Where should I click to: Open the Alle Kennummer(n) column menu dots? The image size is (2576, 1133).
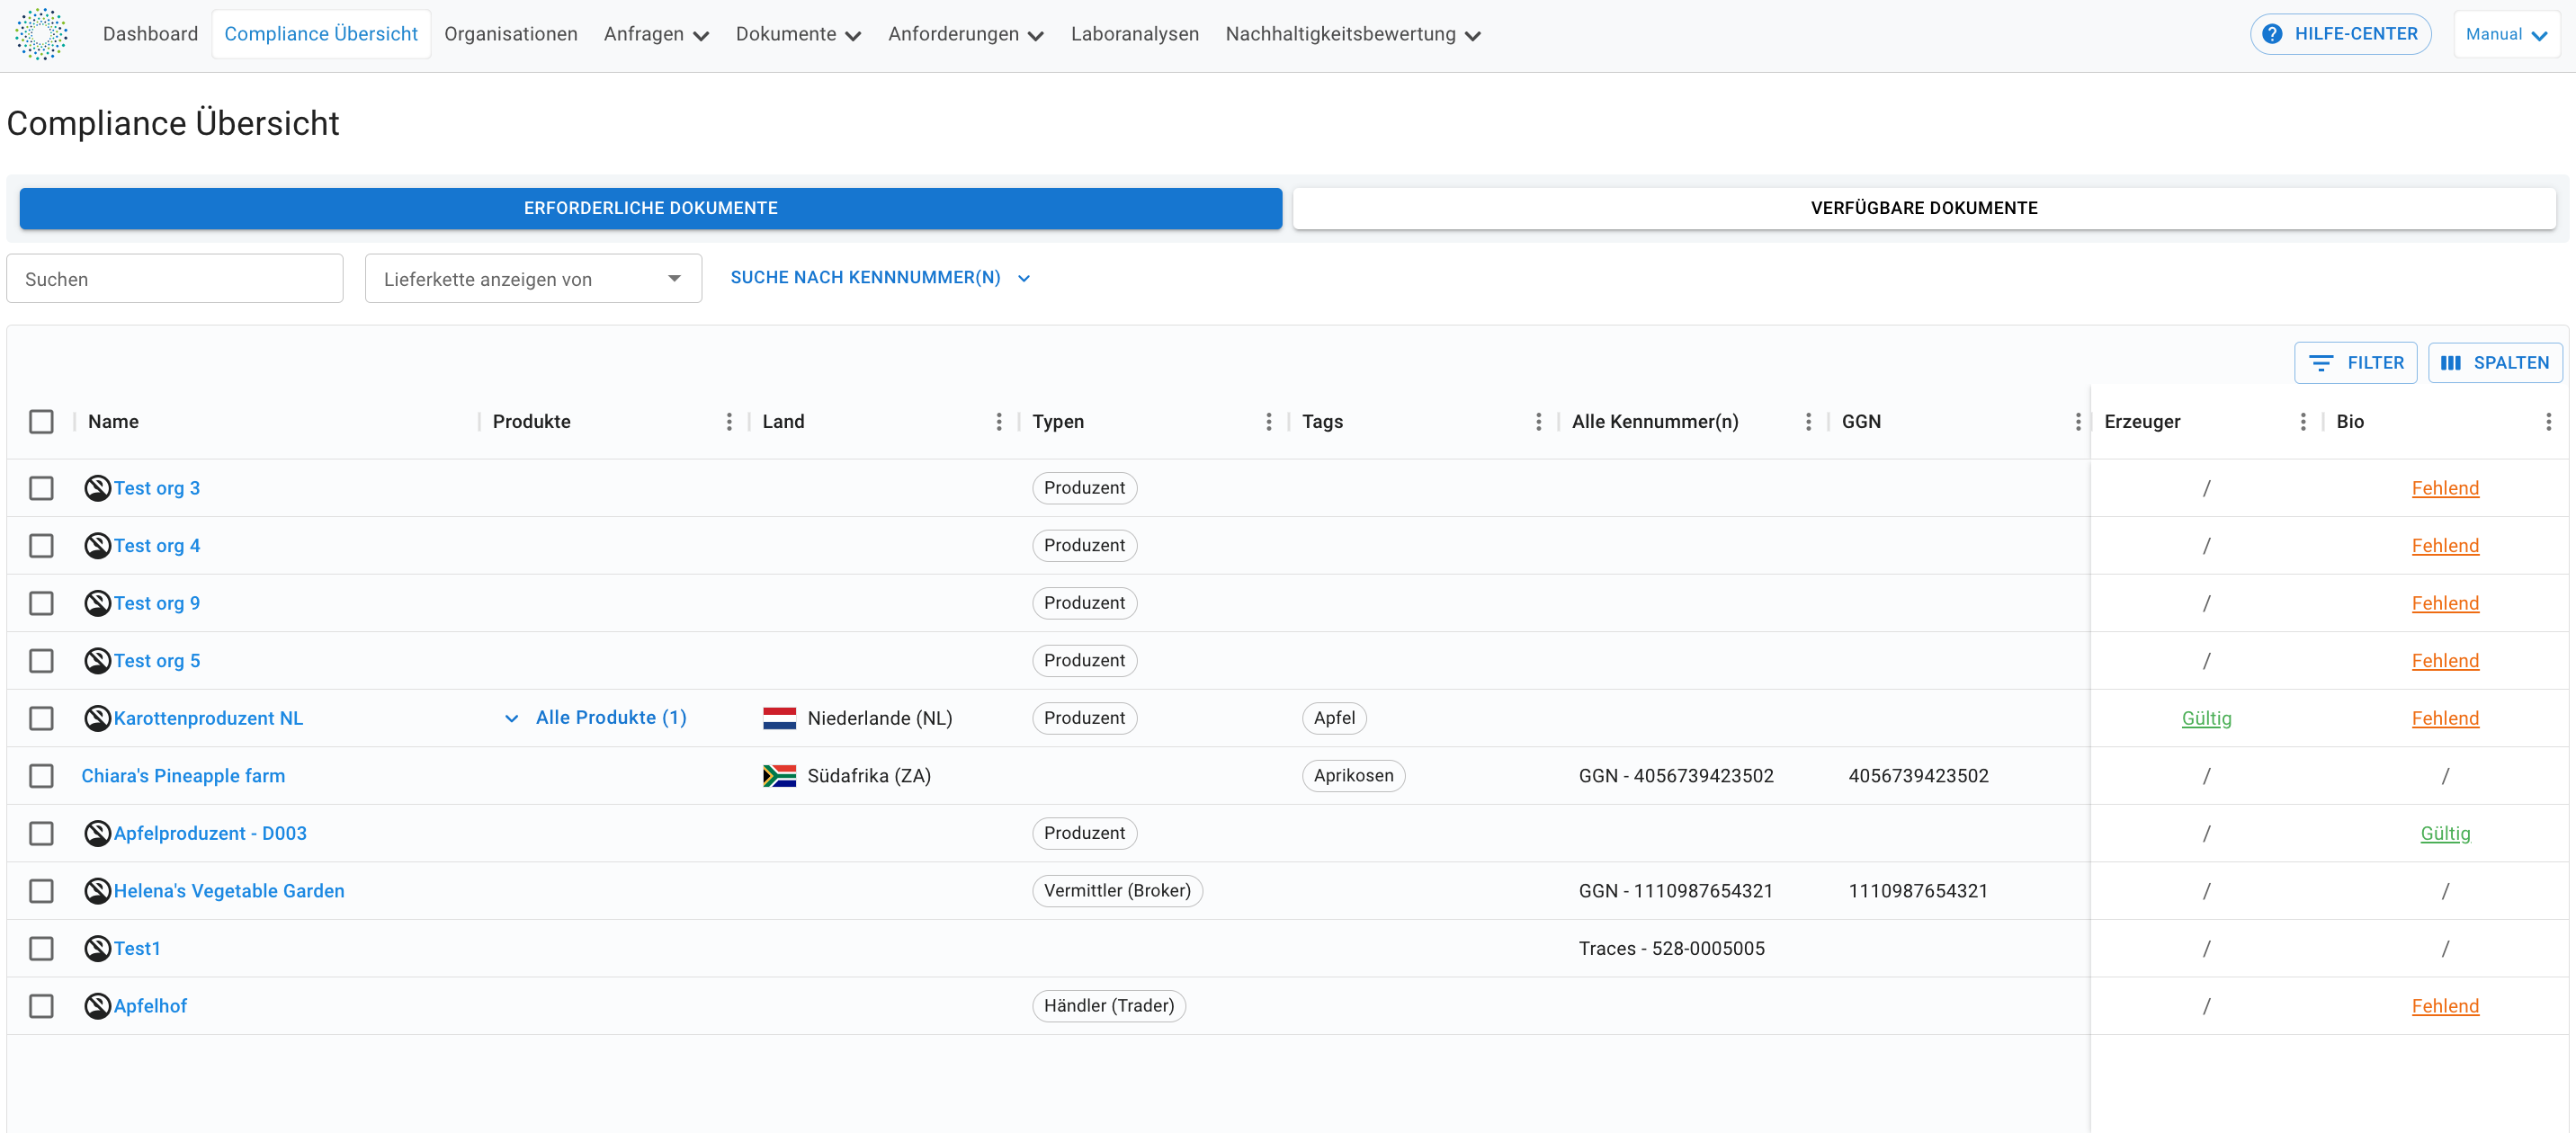[1808, 422]
